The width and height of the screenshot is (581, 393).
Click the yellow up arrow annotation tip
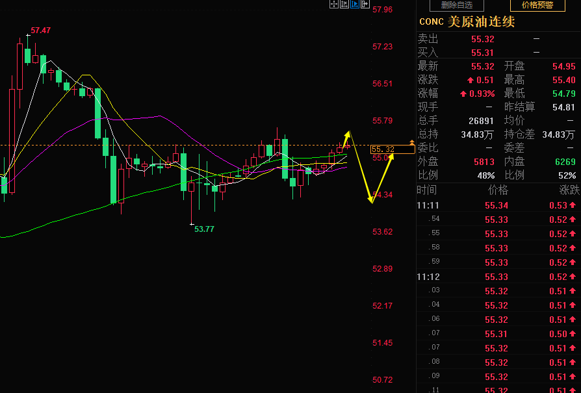coord(348,134)
